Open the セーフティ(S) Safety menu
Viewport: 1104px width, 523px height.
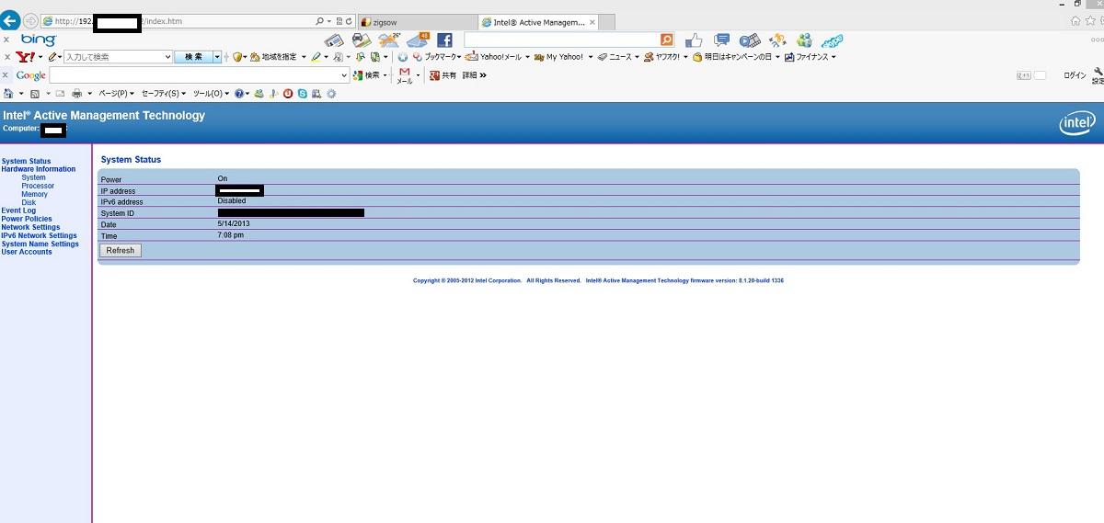[x=164, y=93]
